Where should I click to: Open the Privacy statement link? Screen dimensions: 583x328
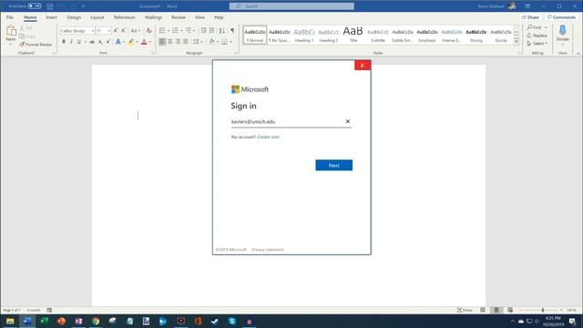(268, 250)
